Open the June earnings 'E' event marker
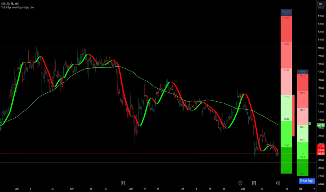 [x=123, y=183]
